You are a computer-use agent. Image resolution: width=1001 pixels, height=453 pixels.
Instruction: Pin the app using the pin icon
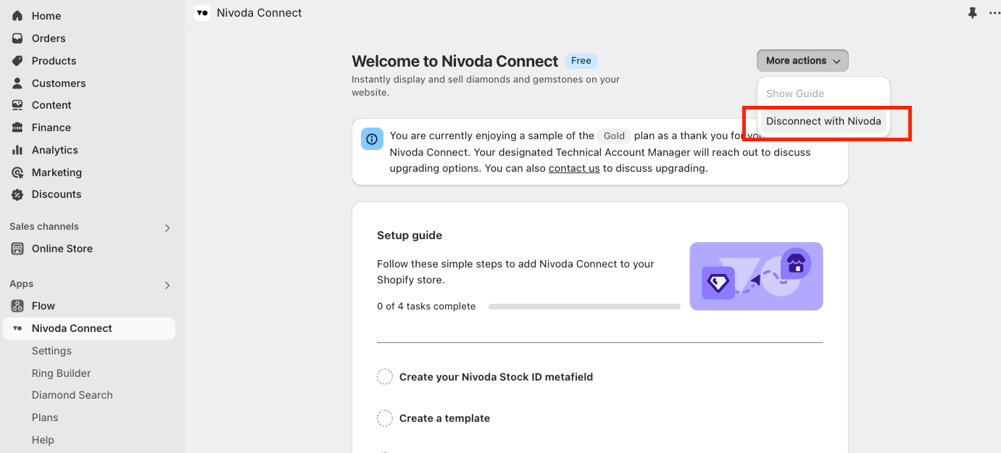click(973, 13)
